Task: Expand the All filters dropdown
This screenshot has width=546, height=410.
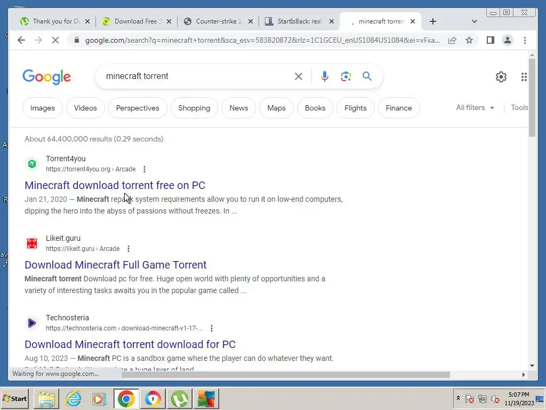Action: [x=475, y=108]
